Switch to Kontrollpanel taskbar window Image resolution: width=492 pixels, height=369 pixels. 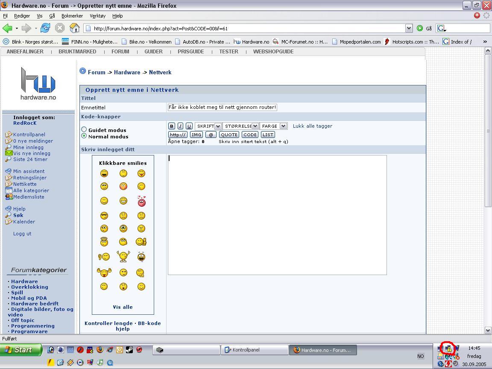[x=255, y=350]
